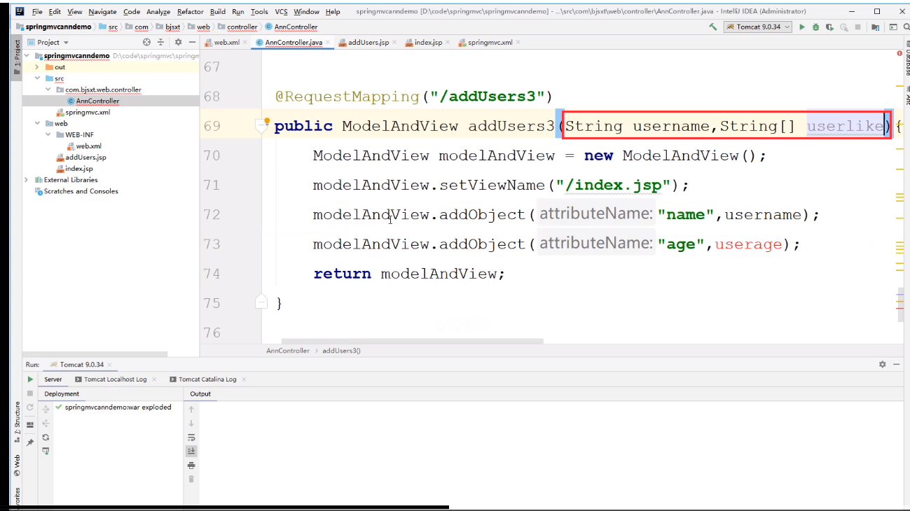Click the locate/scroll-from-source target icon in the Project panel
This screenshot has height=511, width=910.
[146, 42]
